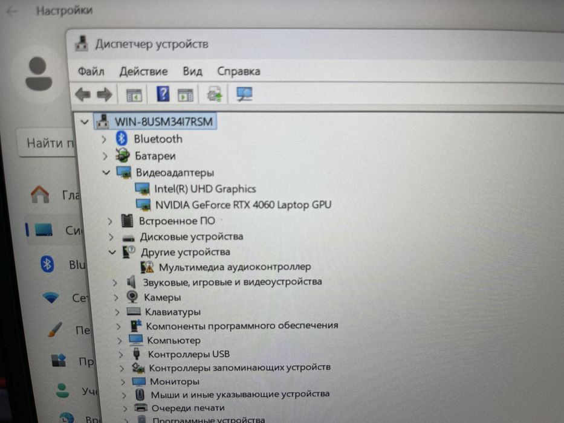Select the Intel(R) UHD Graphics entry

click(x=205, y=189)
